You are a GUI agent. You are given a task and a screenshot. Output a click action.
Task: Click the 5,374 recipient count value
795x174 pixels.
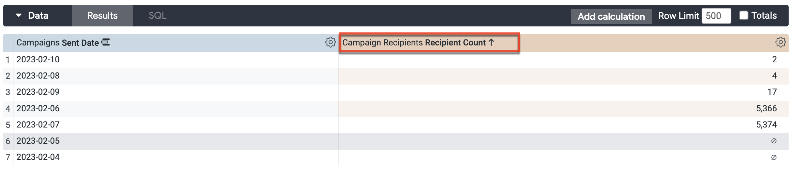click(766, 125)
